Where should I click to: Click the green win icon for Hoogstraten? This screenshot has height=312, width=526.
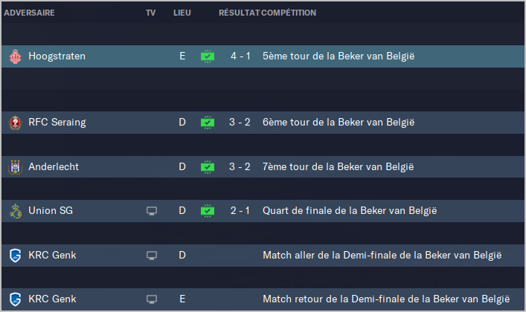(208, 56)
